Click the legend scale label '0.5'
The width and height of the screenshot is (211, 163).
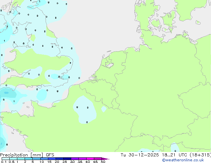12,162
